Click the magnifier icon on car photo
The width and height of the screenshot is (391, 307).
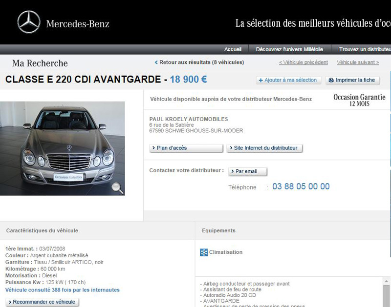[117, 188]
